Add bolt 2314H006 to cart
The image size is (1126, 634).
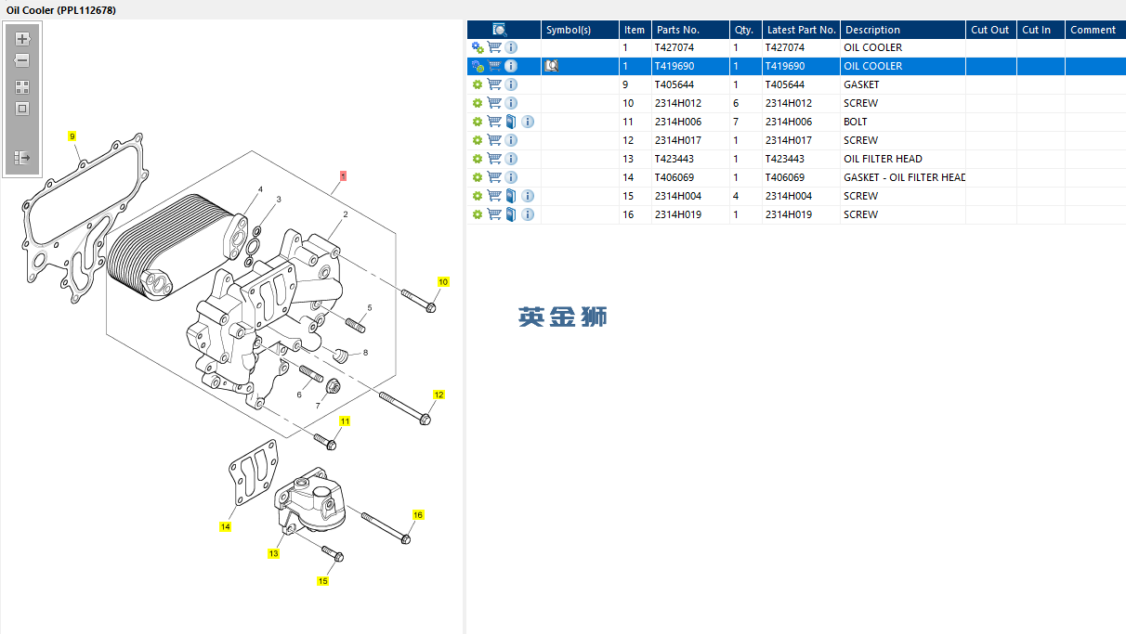(x=494, y=122)
